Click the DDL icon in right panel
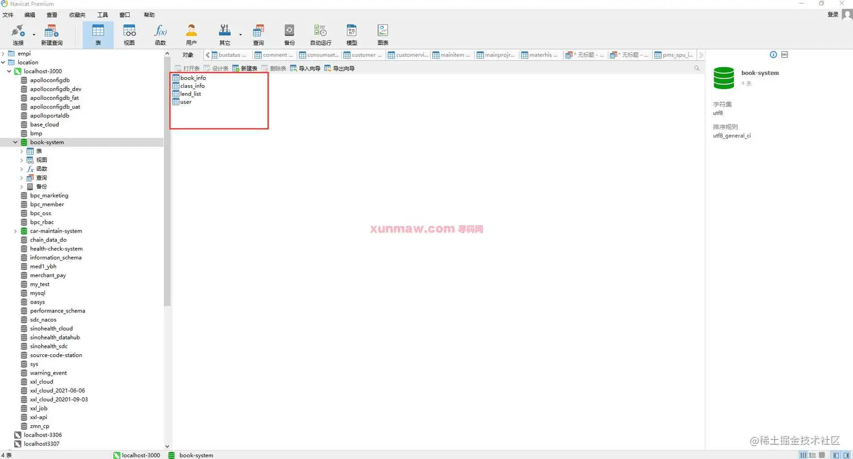Screen dimensions: 853x459 785,55
